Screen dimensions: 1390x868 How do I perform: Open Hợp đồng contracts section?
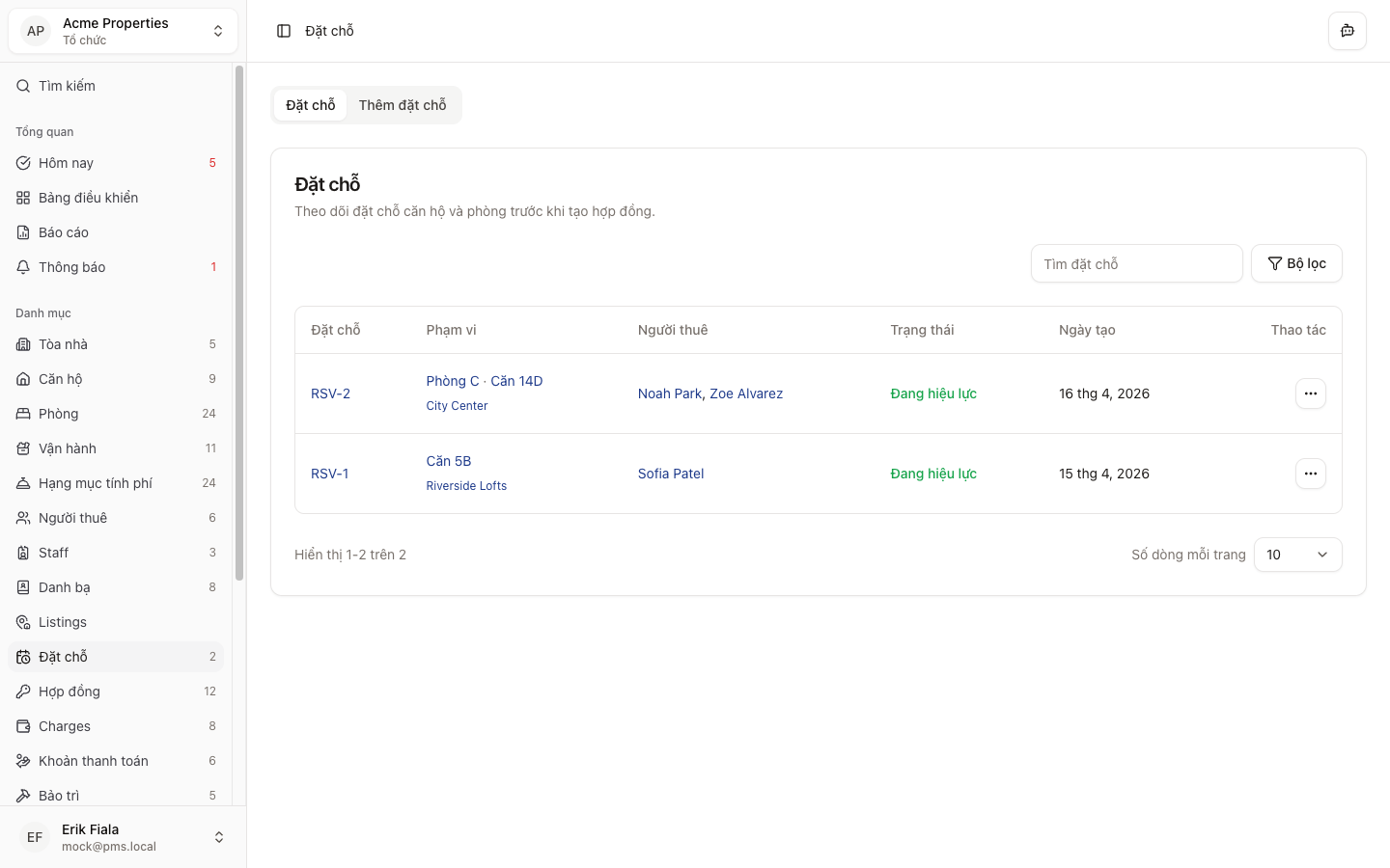pos(69,692)
